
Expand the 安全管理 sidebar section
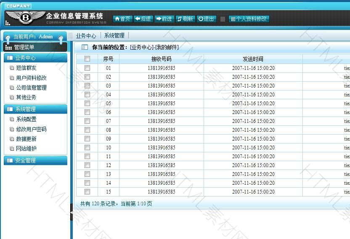click(35, 161)
